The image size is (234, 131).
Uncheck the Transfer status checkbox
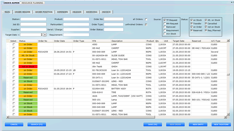tap(192, 23)
